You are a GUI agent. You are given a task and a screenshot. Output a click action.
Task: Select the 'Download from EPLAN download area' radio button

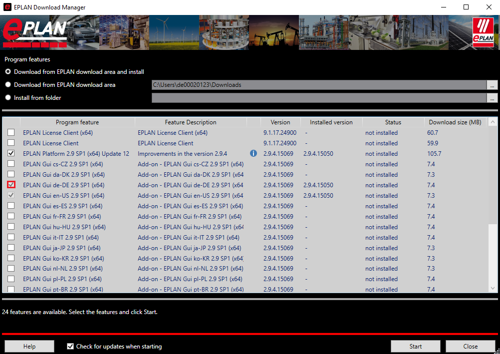[8, 84]
